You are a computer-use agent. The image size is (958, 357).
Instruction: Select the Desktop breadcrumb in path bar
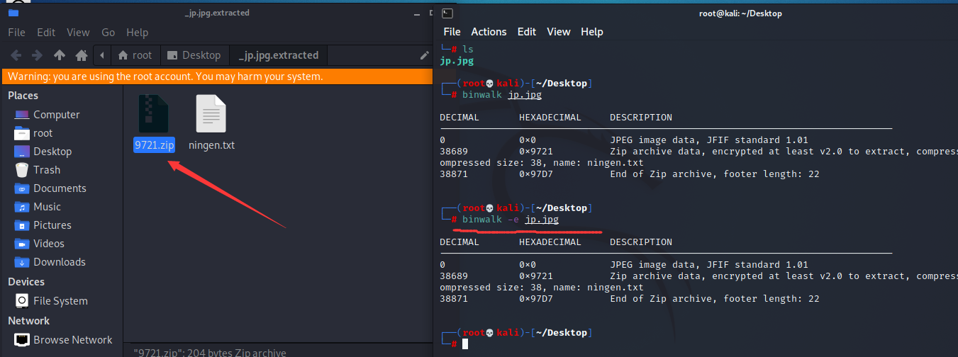pos(194,55)
